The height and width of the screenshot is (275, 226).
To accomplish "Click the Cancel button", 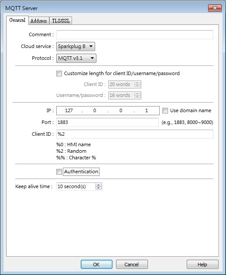I will [132, 264].
